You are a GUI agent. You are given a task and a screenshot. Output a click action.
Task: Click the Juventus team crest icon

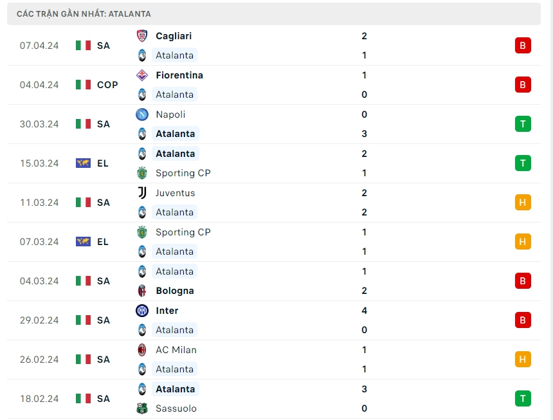[x=142, y=193]
